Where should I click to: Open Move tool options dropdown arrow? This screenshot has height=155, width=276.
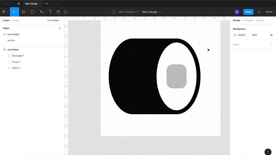point(17,12)
